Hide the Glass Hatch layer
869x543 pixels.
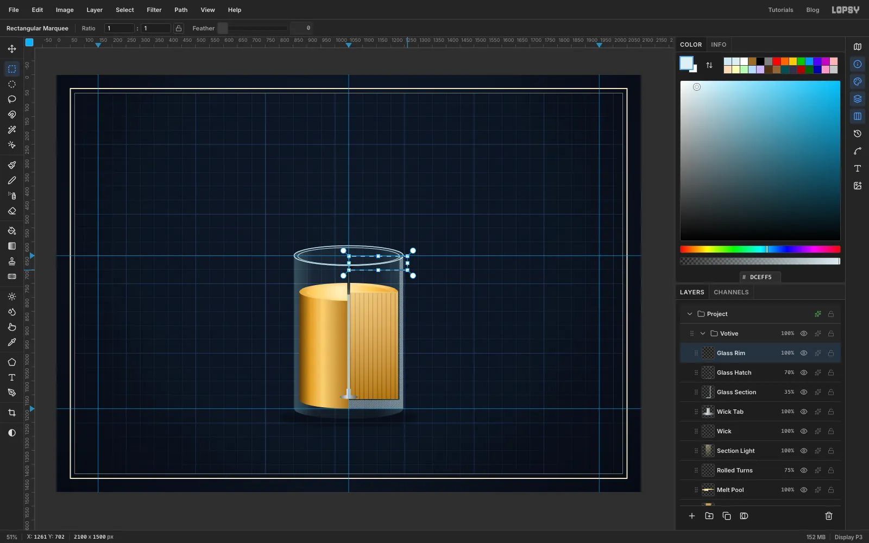coord(804,372)
